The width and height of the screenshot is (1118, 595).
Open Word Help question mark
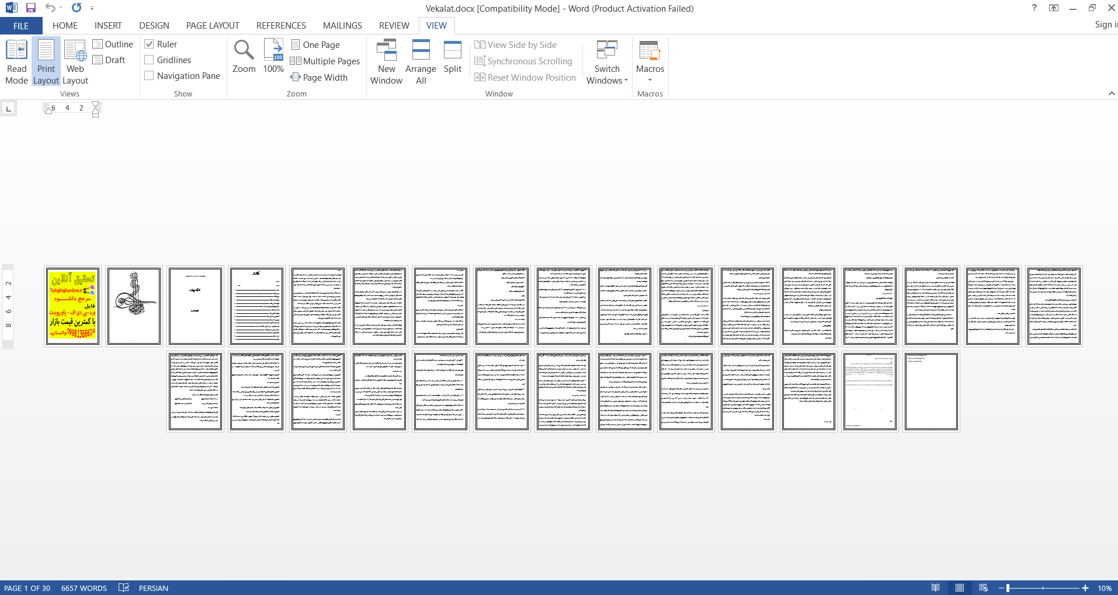(1034, 8)
